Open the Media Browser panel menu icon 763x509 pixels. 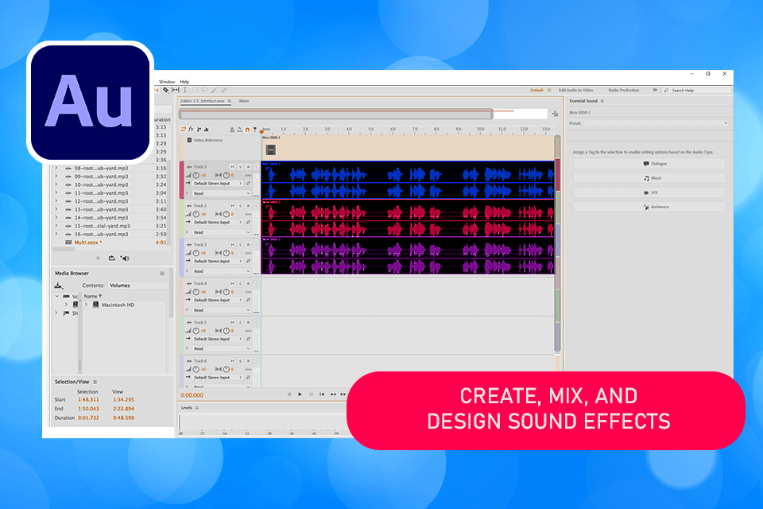(162, 274)
